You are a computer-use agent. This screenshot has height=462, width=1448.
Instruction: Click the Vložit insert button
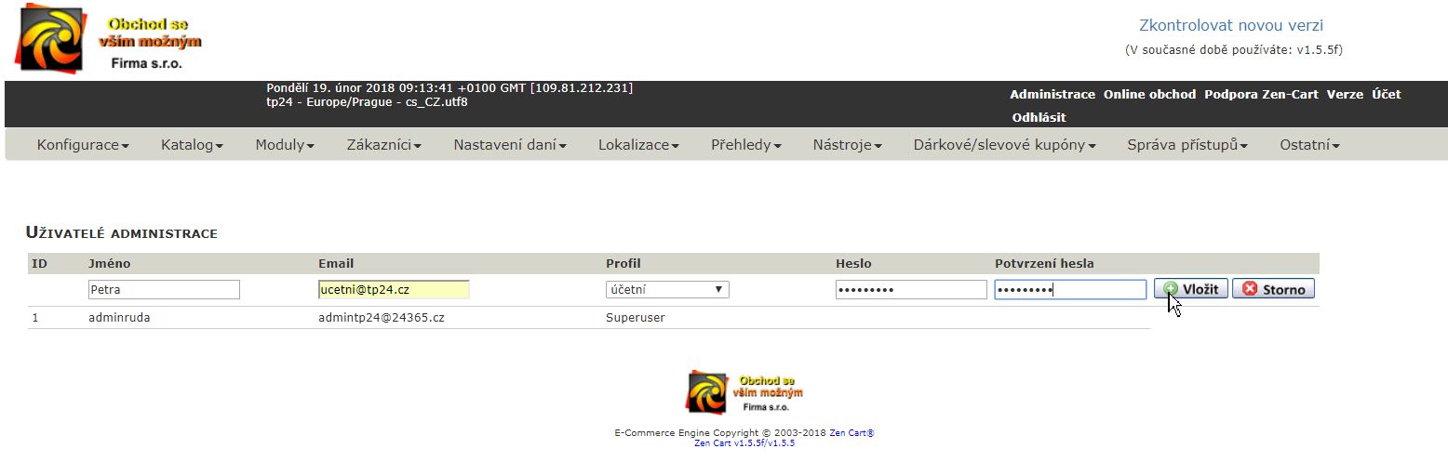pos(1191,289)
